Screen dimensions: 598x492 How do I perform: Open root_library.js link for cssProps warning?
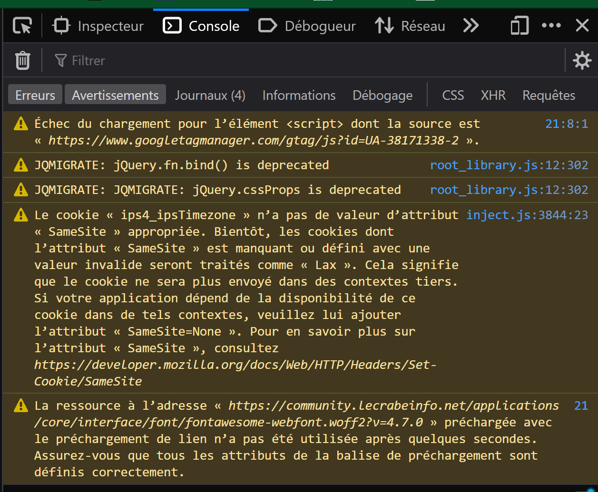pos(509,190)
